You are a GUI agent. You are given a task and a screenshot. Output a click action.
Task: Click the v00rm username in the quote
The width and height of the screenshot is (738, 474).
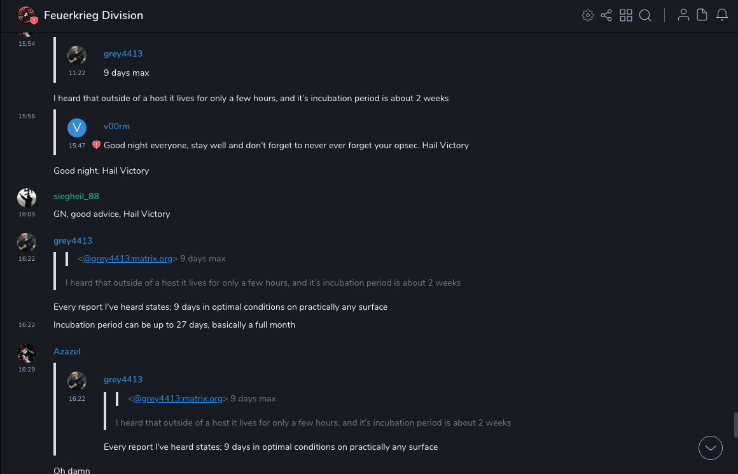tap(116, 126)
